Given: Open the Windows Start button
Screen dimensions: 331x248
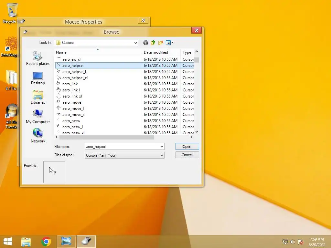Looking at the screenshot, I should click(8, 242).
